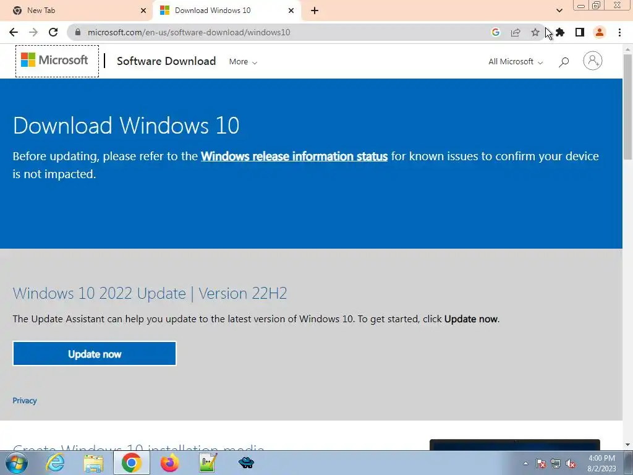Open the notepad chart app in taskbar

tap(208, 463)
